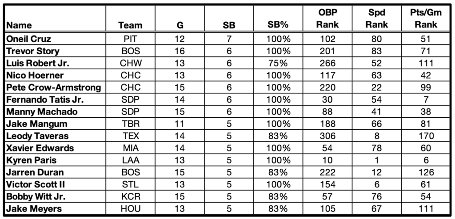Select Jake Mangum's team cell TBR
The image size is (455, 219).
click(x=130, y=124)
